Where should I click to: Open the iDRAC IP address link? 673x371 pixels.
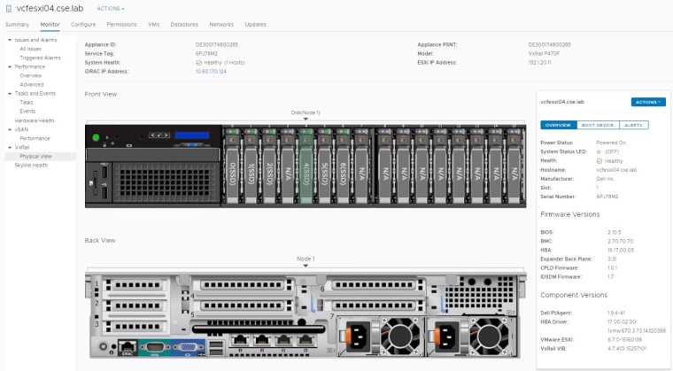click(211, 71)
